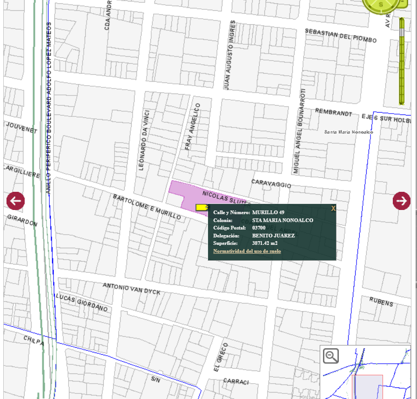Click the zoom-out magnifier in overview map
417x399 pixels.
331,356
